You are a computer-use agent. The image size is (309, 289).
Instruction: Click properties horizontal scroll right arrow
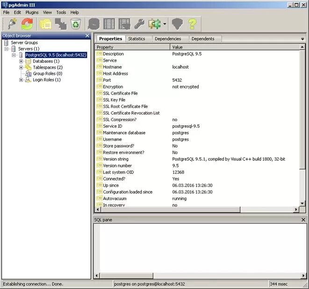tap(296, 210)
